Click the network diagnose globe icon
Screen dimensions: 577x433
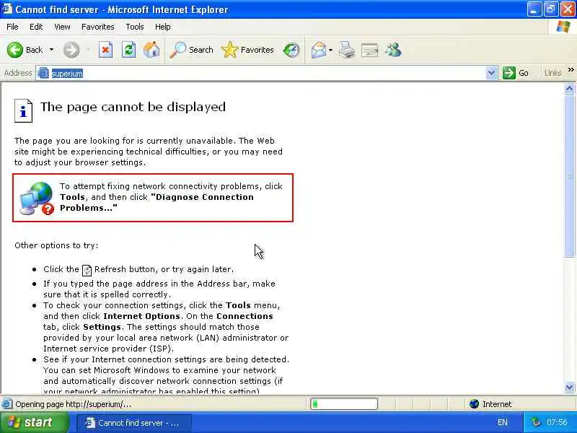[37, 198]
